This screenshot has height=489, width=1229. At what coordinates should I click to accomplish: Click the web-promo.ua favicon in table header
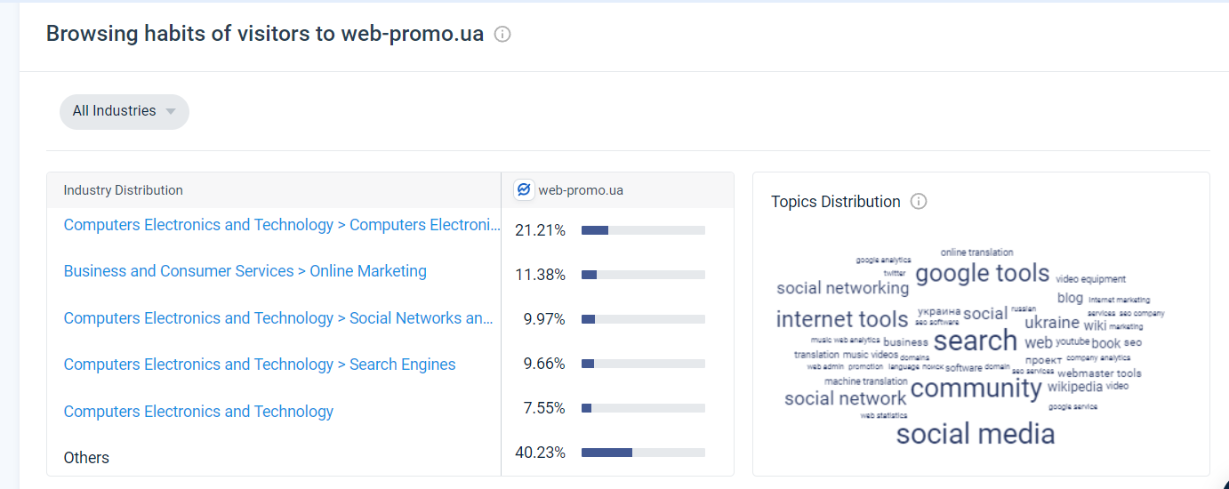[524, 189]
